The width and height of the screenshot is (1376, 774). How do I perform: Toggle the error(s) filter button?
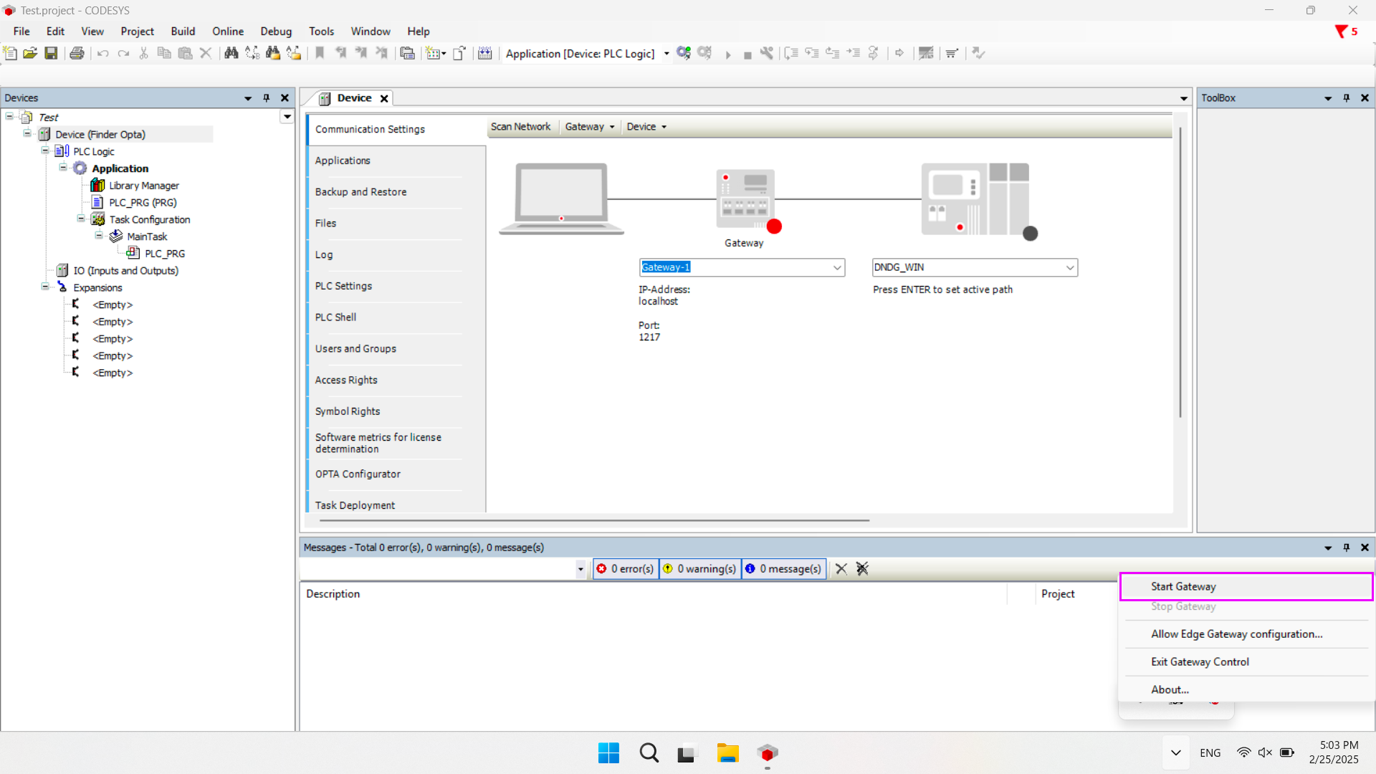[x=625, y=568]
